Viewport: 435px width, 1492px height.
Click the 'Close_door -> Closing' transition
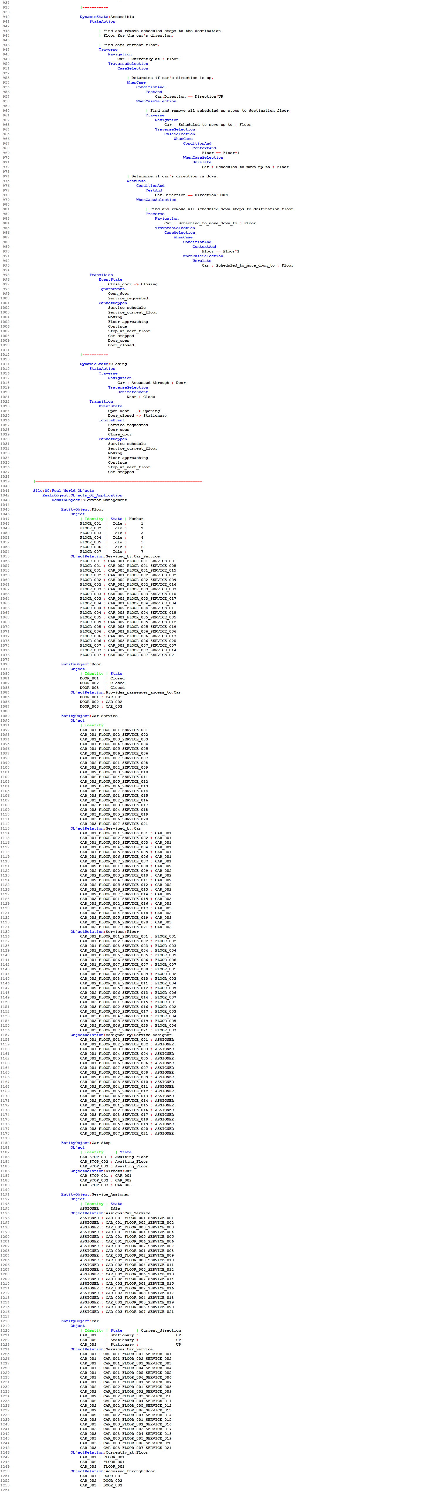132,284
